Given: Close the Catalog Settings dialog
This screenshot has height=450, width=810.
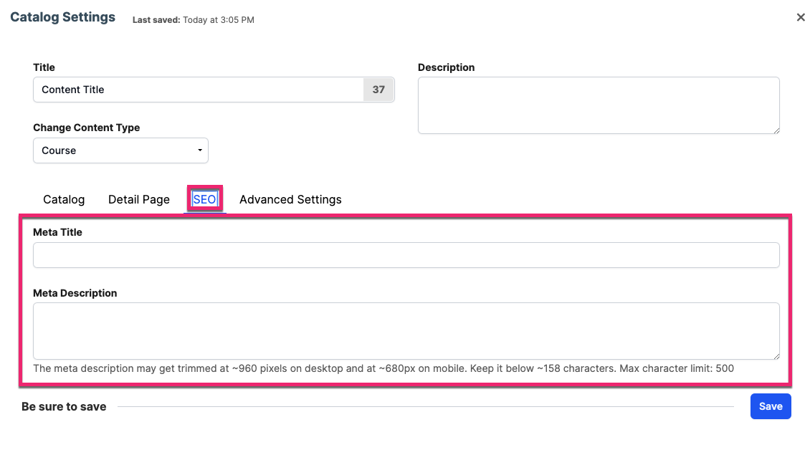Looking at the screenshot, I should [801, 17].
